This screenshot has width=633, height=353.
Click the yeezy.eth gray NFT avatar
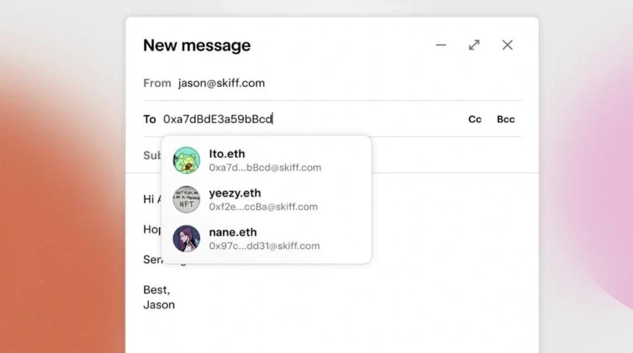[186, 200]
